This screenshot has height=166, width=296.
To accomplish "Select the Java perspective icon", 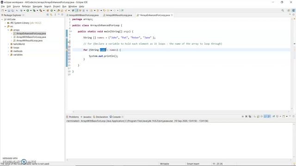I will point(294,11).
